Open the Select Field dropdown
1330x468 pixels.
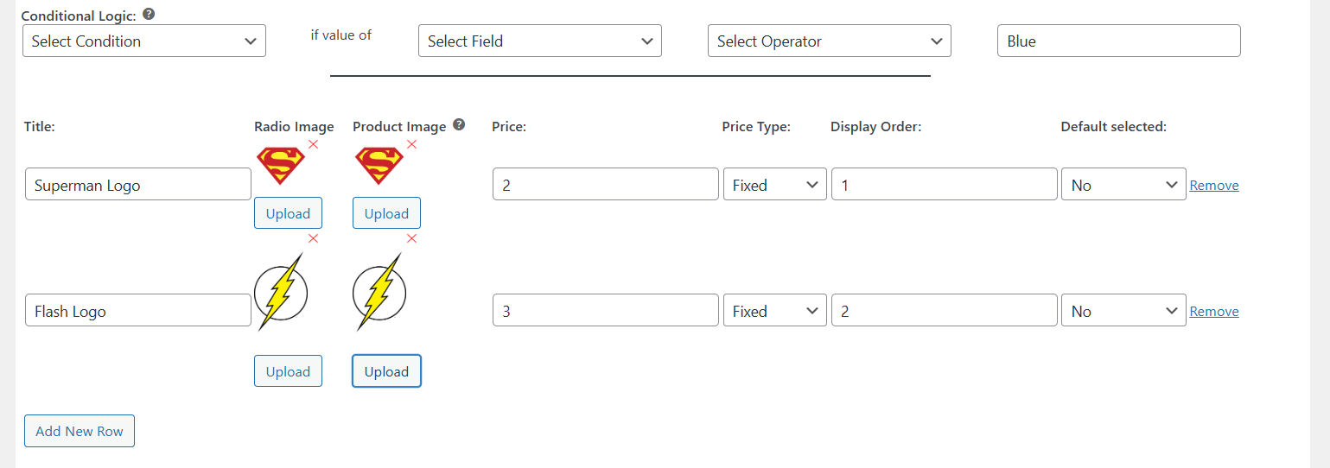click(540, 41)
